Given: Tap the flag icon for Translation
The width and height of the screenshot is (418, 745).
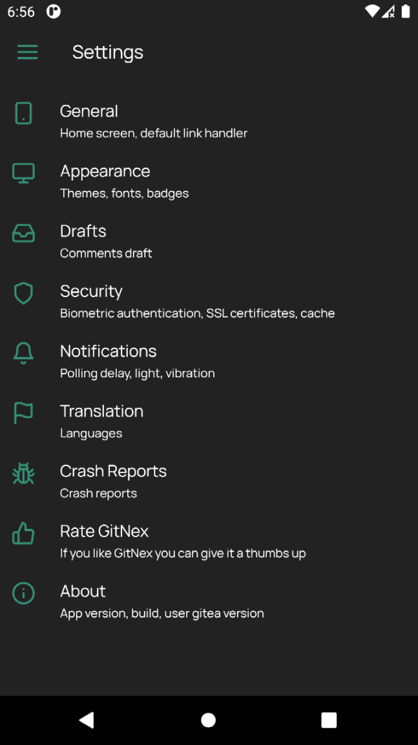Looking at the screenshot, I should point(23,413).
